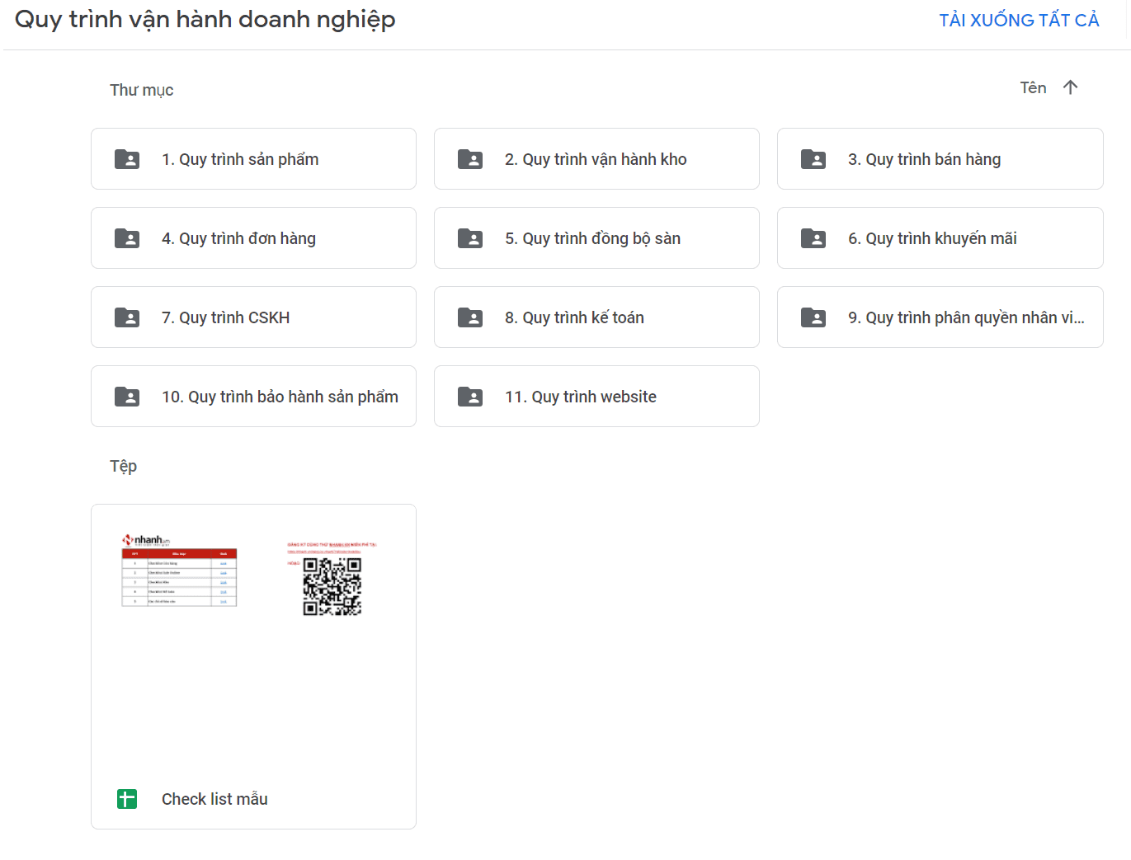Click folder icon for 1. Quy trình sản phẩm
Screen dimensions: 1131x860
pyautogui.click(x=127, y=159)
